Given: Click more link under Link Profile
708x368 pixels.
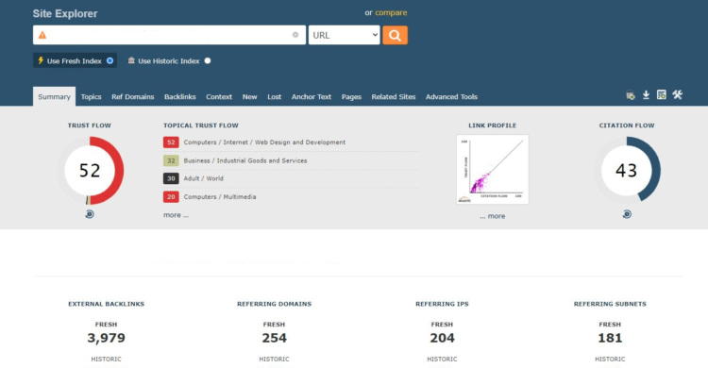Looking at the screenshot, I should tap(493, 216).
